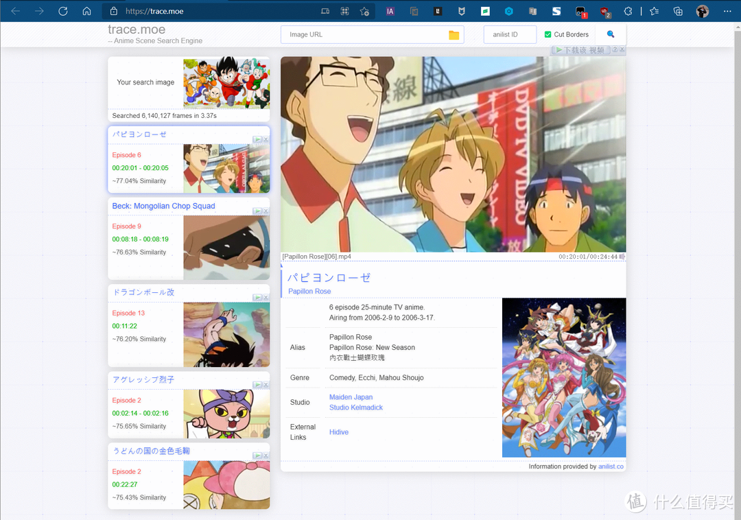Open the yellow folder upload icon
Image resolution: width=741 pixels, height=520 pixels.
pyautogui.click(x=454, y=35)
